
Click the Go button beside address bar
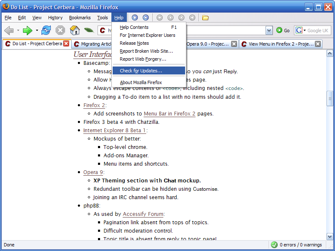click(283, 31)
